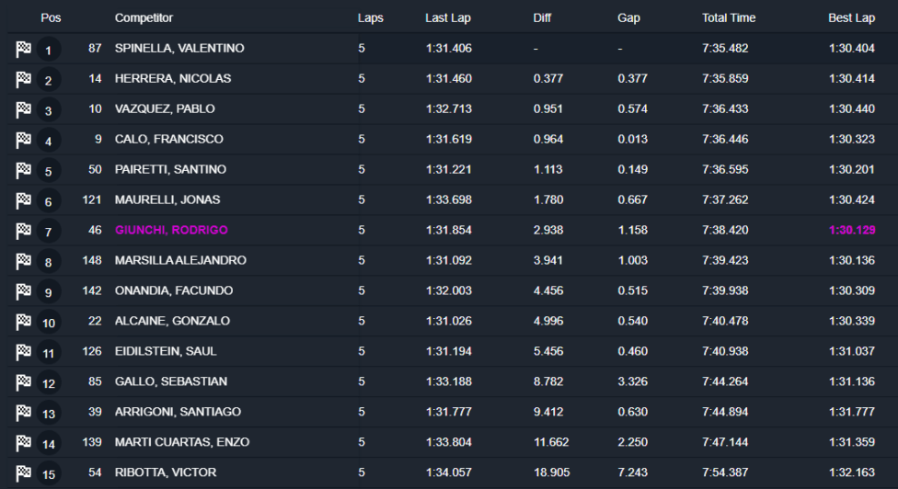Select MAURELLI, JONAS from the list
This screenshot has height=489, width=898.
(x=167, y=199)
